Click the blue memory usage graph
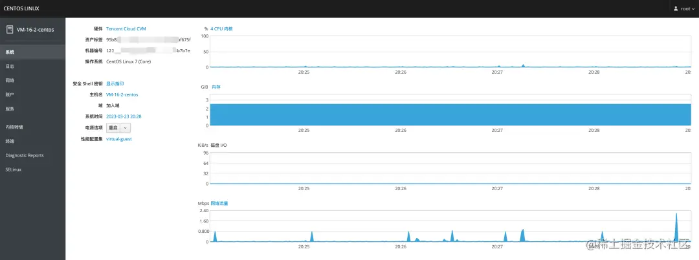This screenshot has width=699, height=260. point(450,115)
